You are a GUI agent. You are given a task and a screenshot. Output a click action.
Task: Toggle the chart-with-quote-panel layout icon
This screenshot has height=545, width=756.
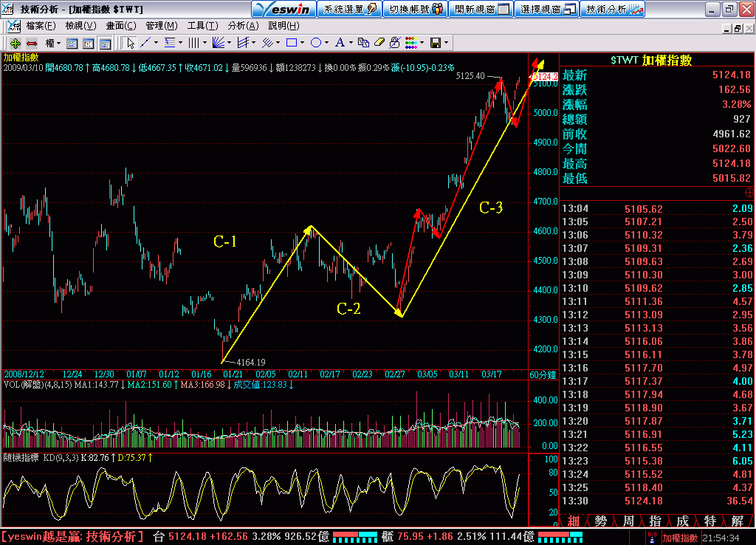pyautogui.click(x=105, y=44)
